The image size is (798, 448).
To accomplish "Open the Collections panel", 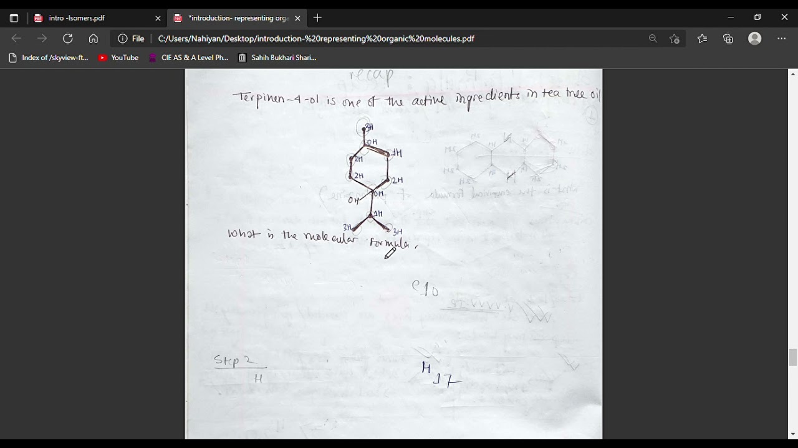I will [x=728, y=39].
